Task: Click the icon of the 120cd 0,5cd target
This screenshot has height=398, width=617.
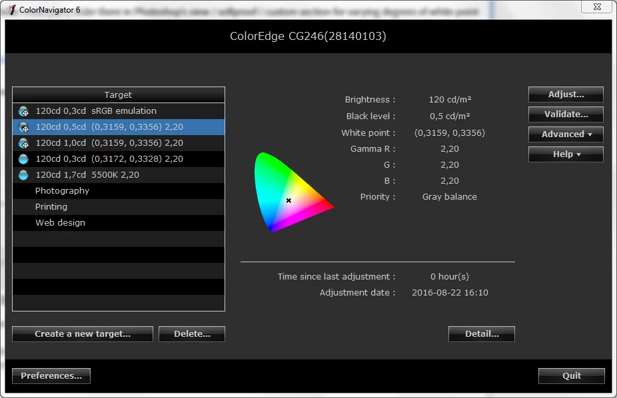Action: [x=23, y=127]
